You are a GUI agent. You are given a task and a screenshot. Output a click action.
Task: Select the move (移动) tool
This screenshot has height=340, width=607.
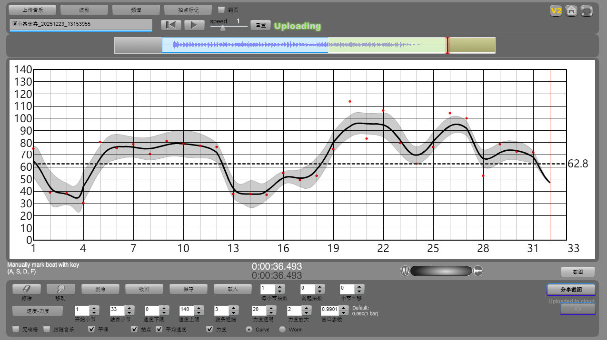click(60, 289)
